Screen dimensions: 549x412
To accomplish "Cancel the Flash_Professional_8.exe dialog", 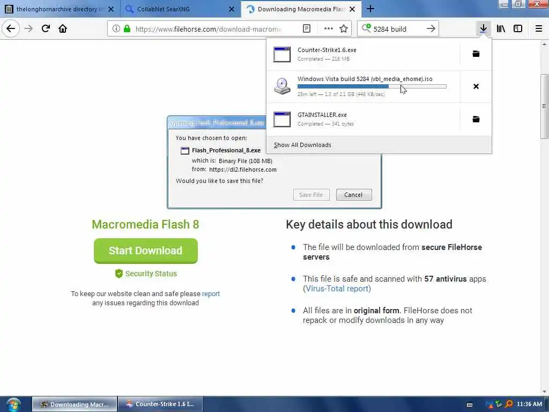I will click(x=354, y=195).
